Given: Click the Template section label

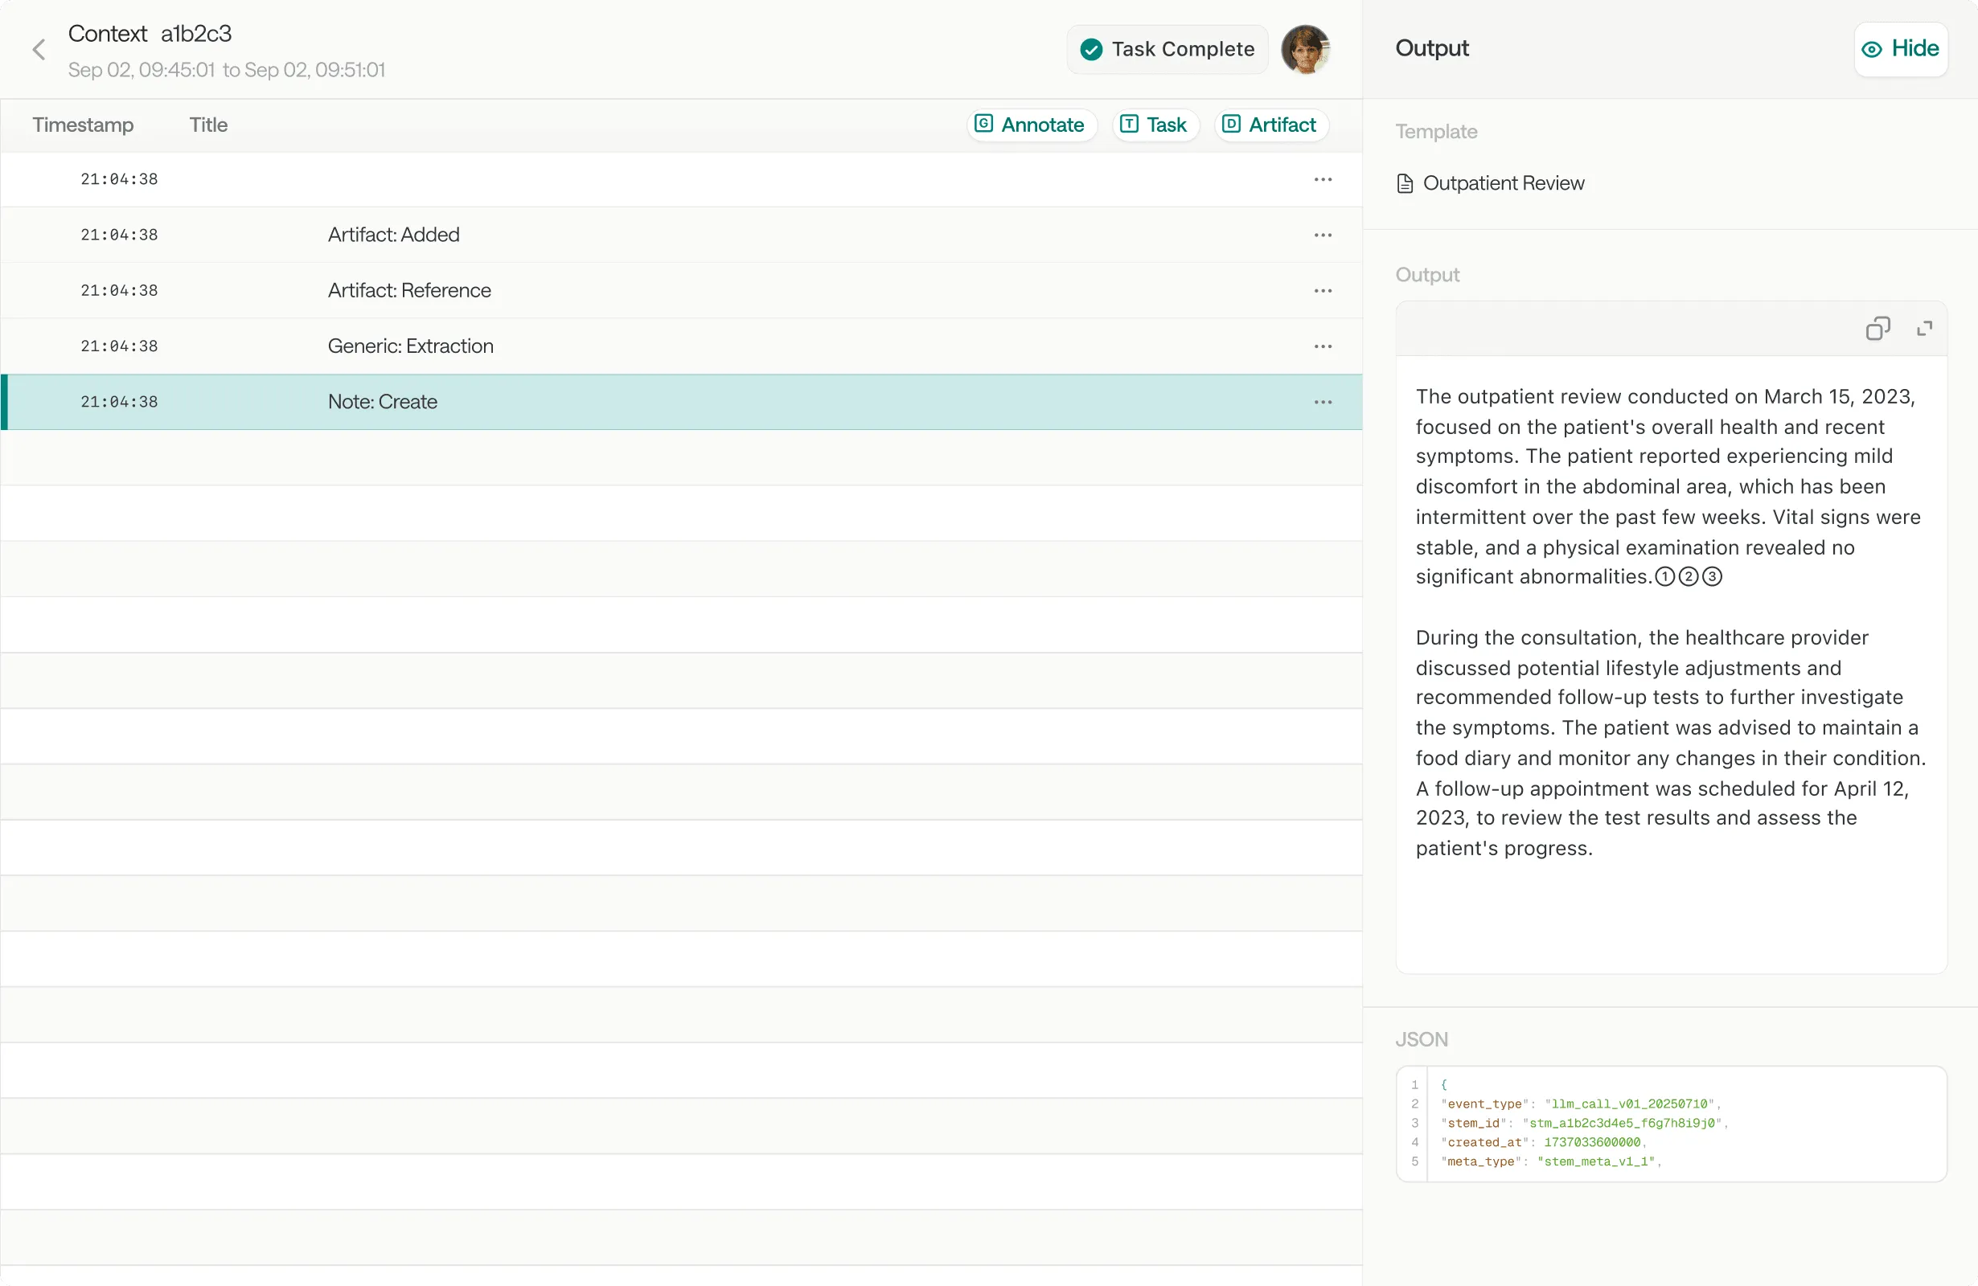Looking at the screenshot, I should pos(1436,131).
